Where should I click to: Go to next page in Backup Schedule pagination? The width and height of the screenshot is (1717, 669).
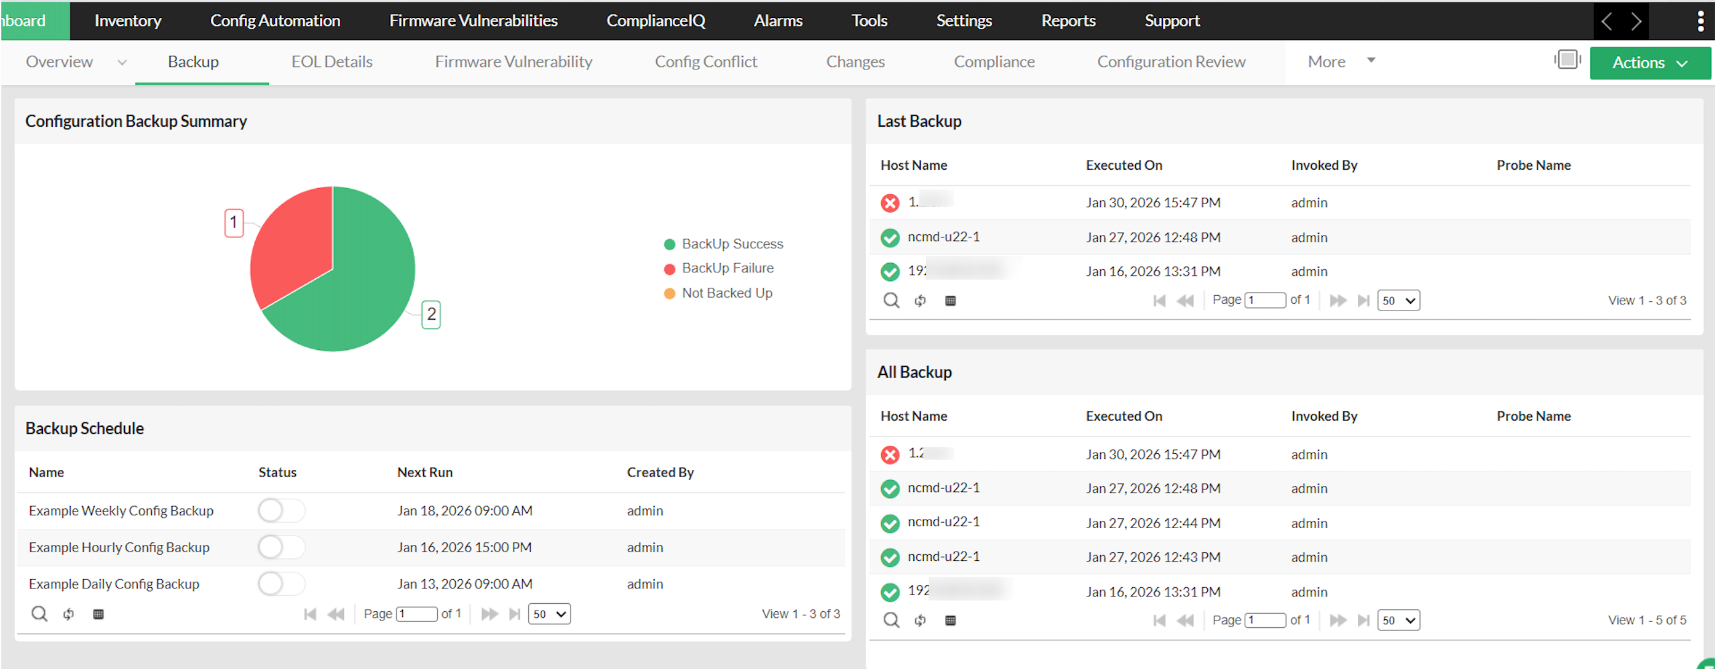point(490,614)
